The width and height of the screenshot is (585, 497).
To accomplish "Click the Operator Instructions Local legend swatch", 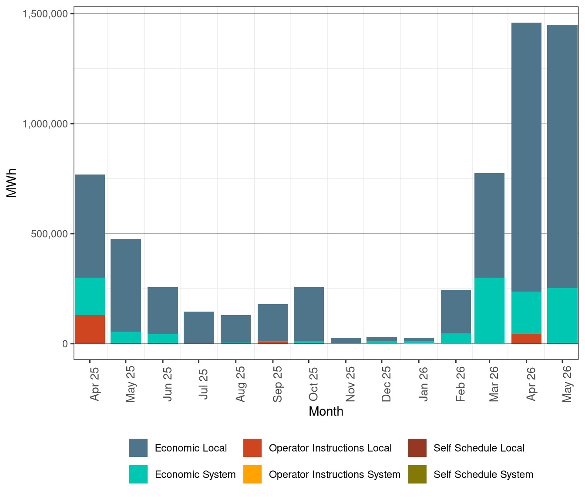I will (x=252, y=448).
